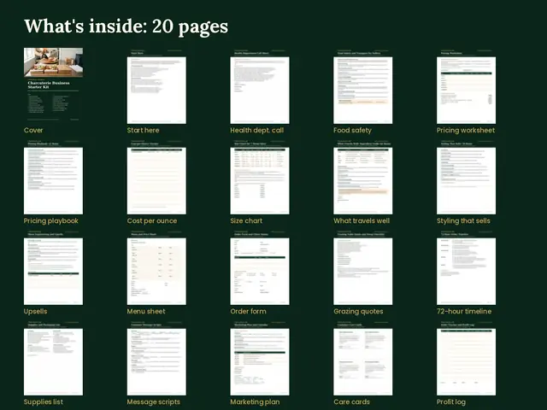This screenshot has width=547, height=410.
Task: Click the 'Pricing playbook' caption text
Action: coord(51,221)
